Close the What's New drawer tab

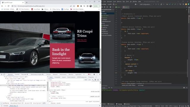pyautogui.click(x=17, y=106)
